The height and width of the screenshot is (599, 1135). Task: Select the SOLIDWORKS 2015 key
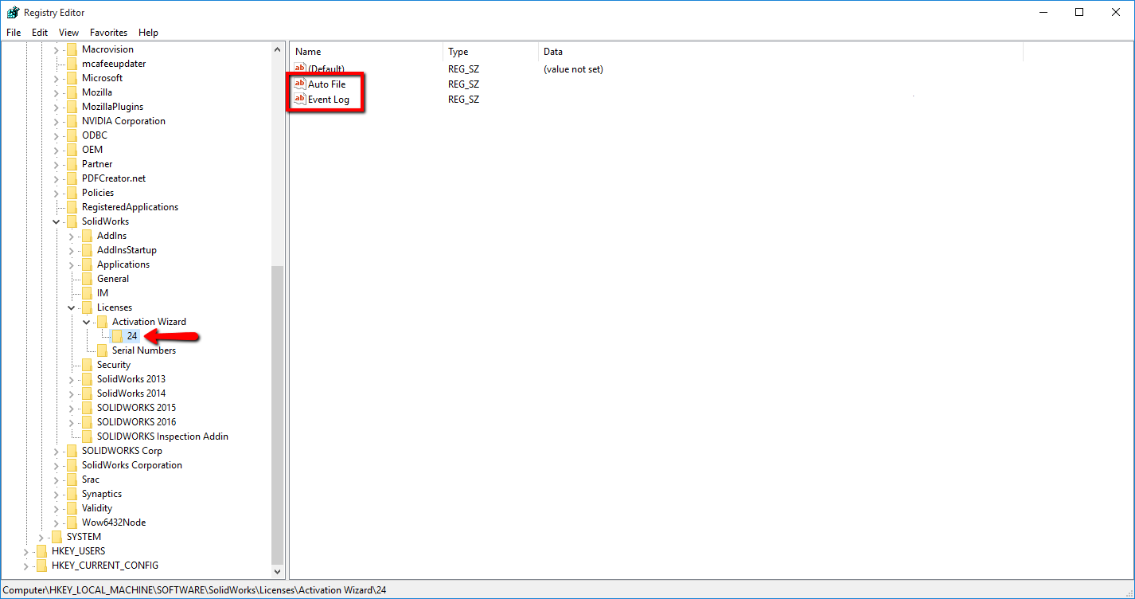137,408
